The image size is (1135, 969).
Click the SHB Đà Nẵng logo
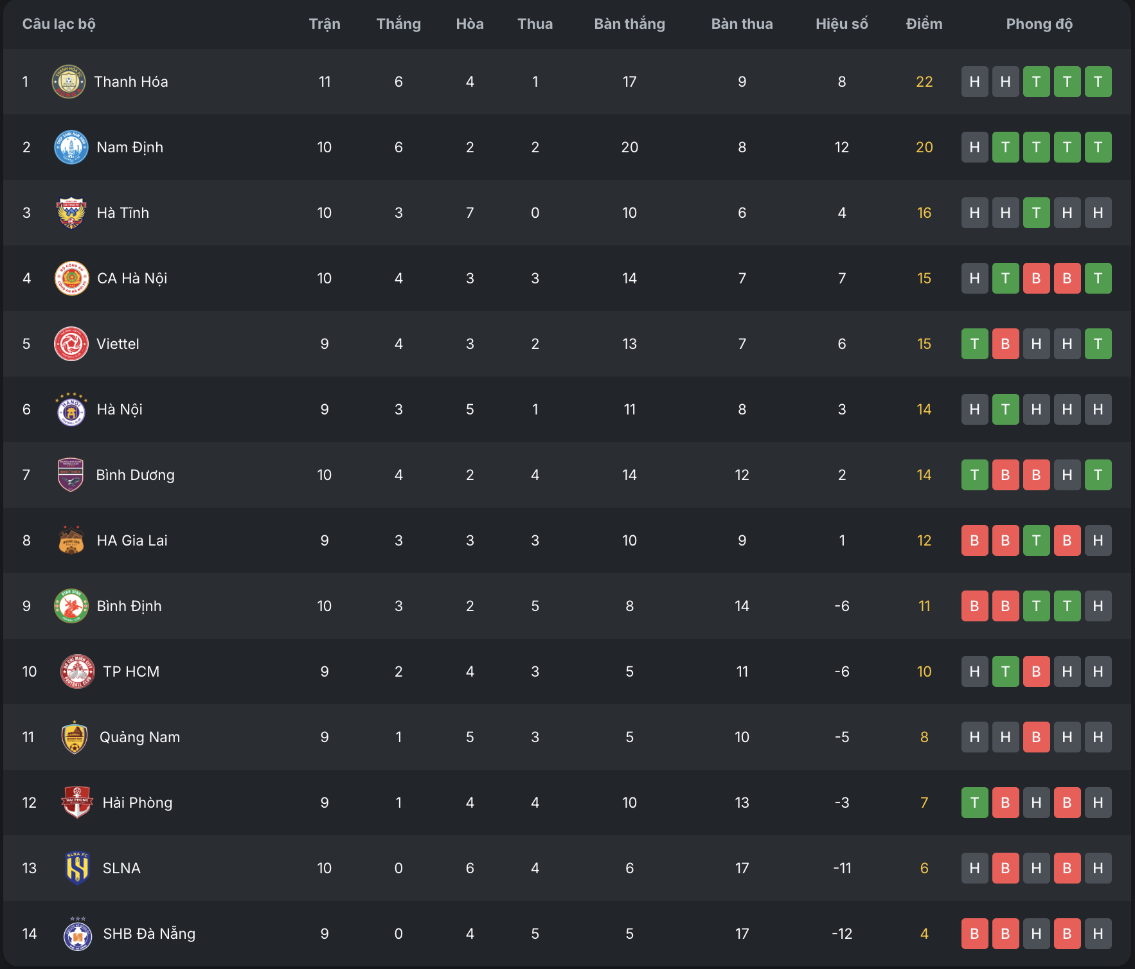coord(77,934)
